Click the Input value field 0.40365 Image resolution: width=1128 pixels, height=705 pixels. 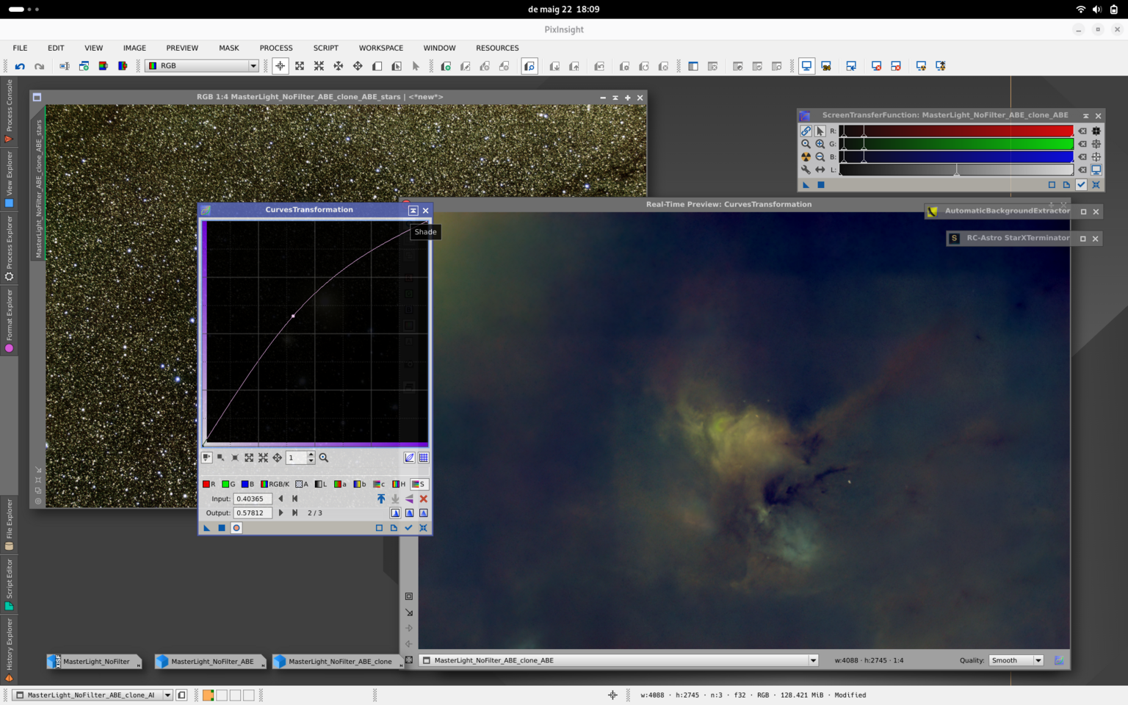(x=253, y=499)
